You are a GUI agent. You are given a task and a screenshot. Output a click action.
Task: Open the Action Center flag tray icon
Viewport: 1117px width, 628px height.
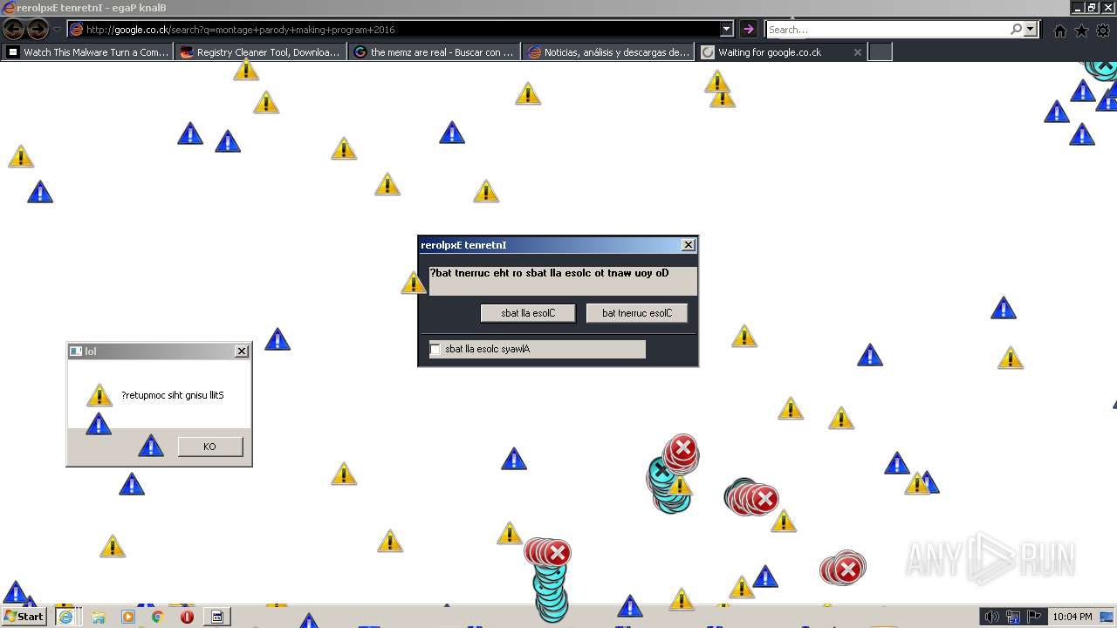tap(1034, 617)
